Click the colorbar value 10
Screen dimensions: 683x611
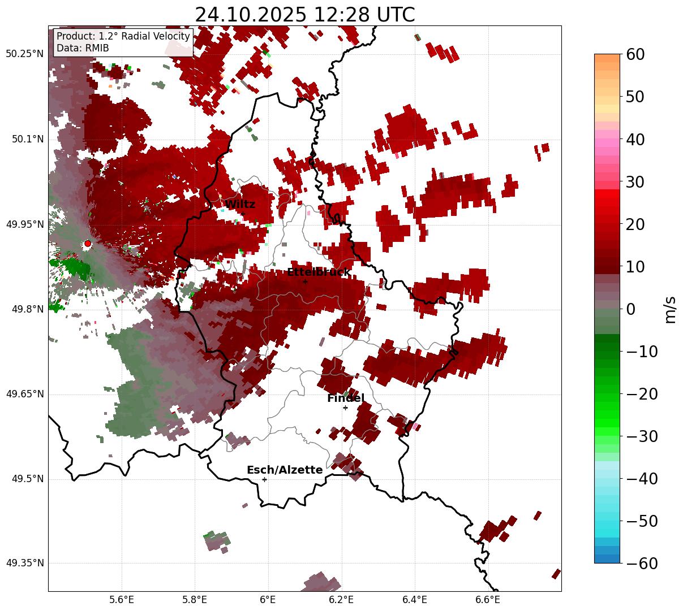pos(634,266)
